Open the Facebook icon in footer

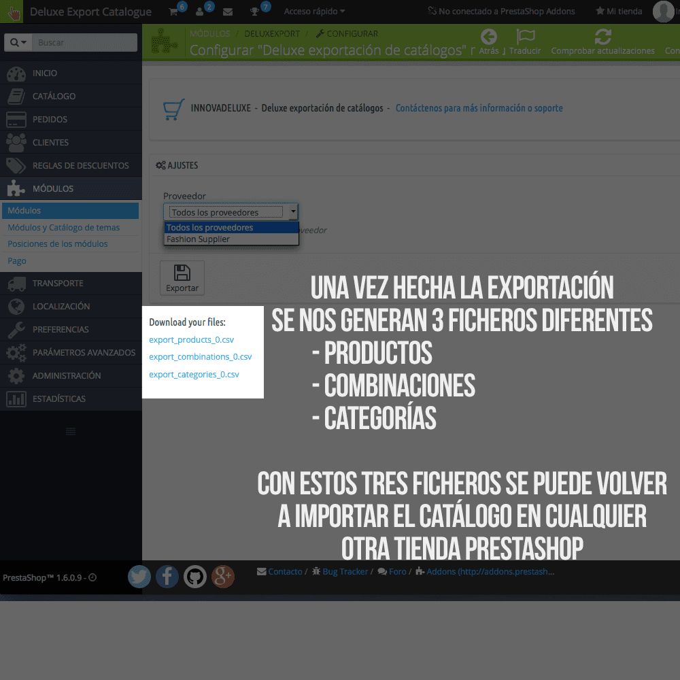(167, 577)
